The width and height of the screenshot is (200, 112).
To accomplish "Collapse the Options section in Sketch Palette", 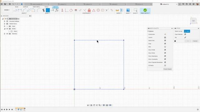I will click(x=148, y=31).
